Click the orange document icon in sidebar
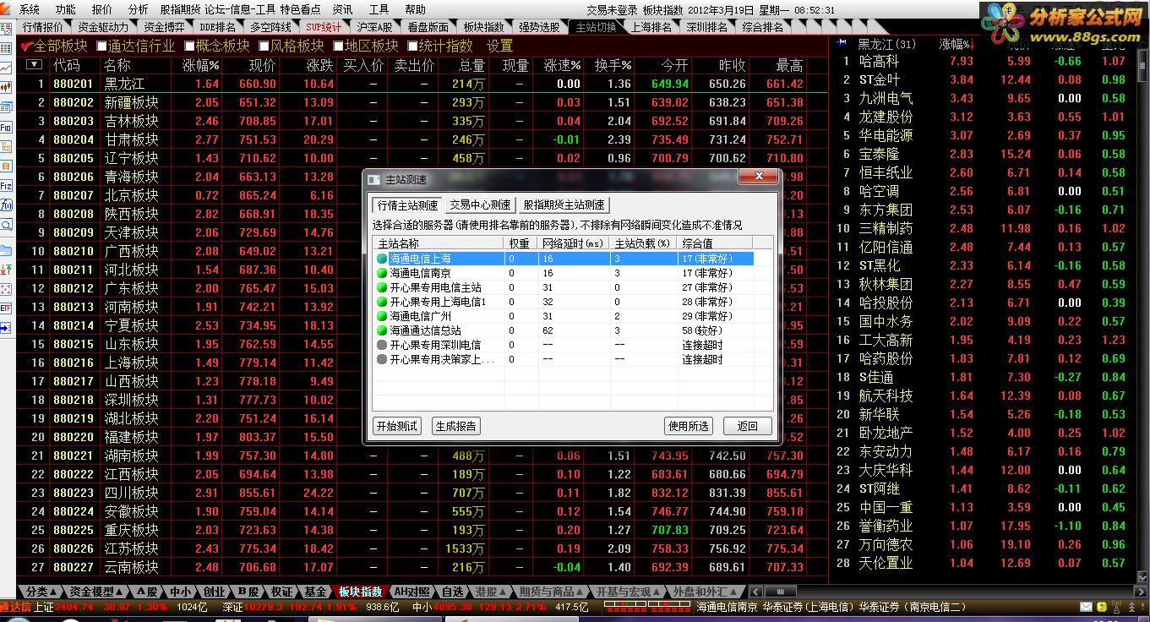The image size is (1150, 622). tap(6, 166)
